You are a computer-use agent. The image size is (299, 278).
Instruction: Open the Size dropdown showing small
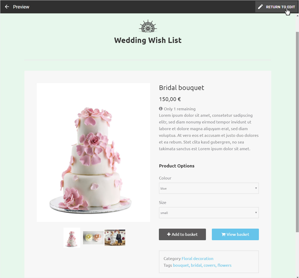[x=209, y=213]
